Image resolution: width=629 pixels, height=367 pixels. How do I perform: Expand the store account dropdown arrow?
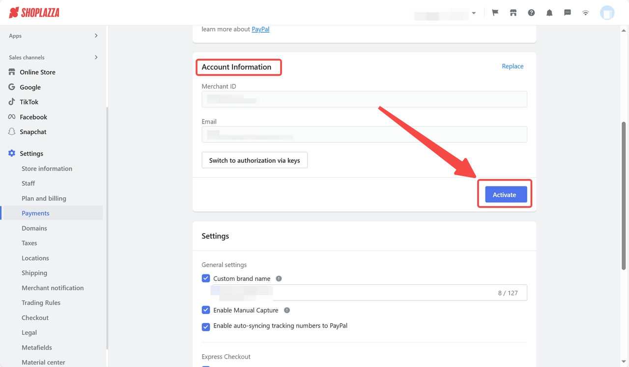click(474, 13)
